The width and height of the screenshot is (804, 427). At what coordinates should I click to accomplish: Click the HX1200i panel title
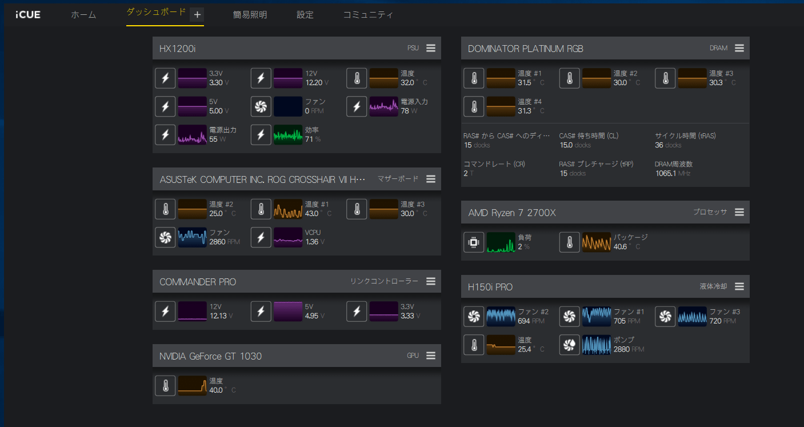(x=178, y=49)
